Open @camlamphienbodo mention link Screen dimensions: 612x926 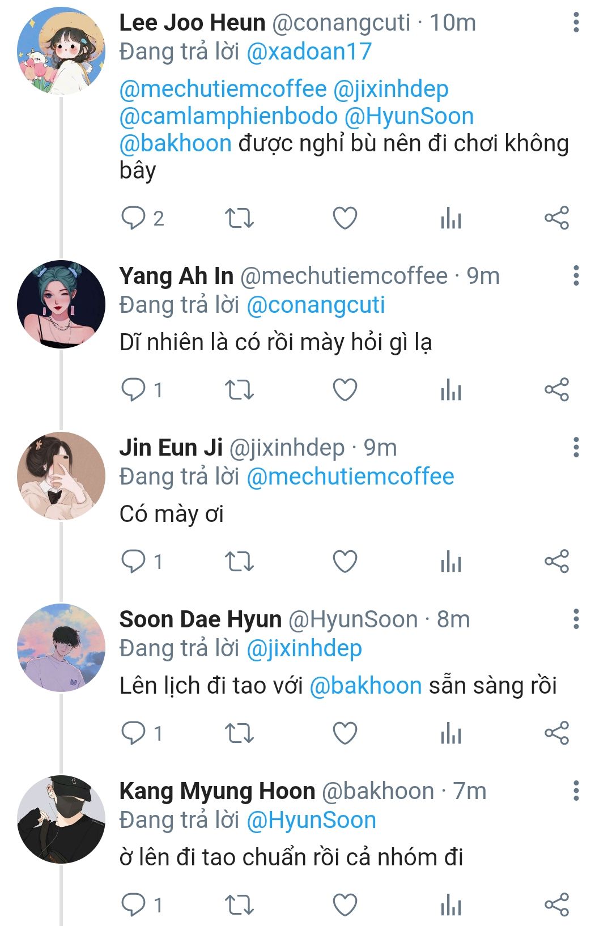click(228, 116)
